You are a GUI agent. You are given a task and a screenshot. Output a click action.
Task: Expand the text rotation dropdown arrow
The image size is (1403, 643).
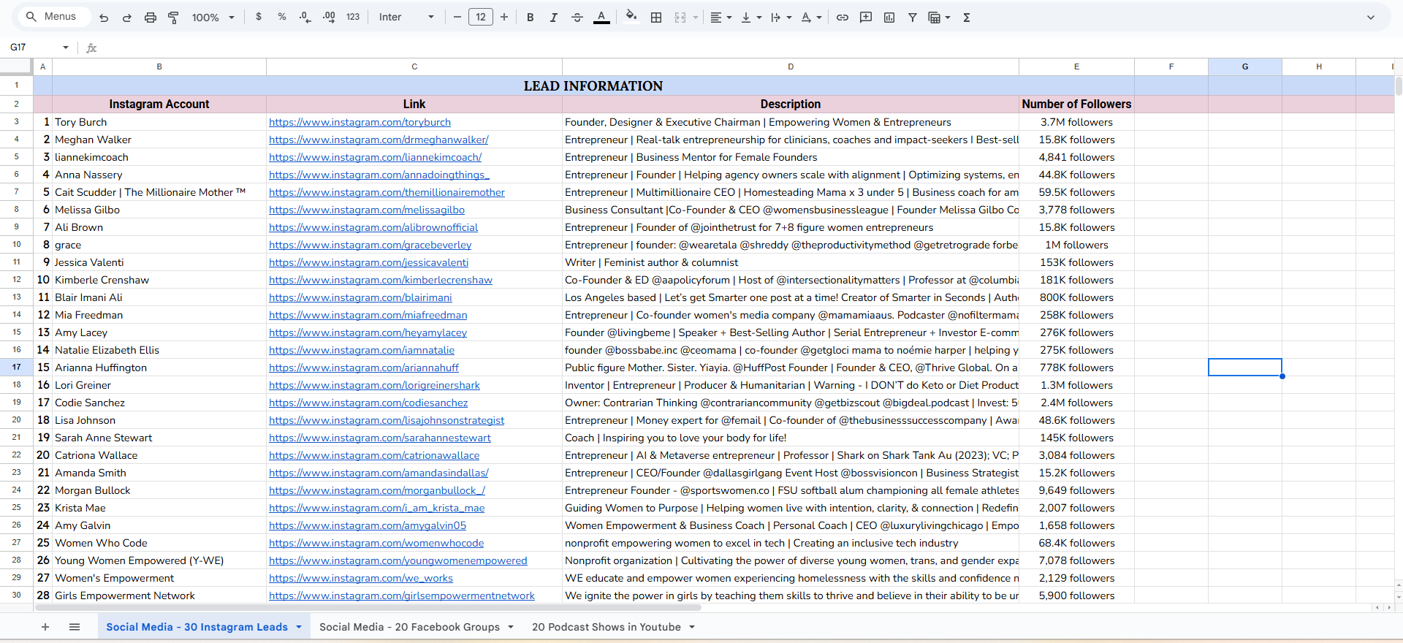819,18
